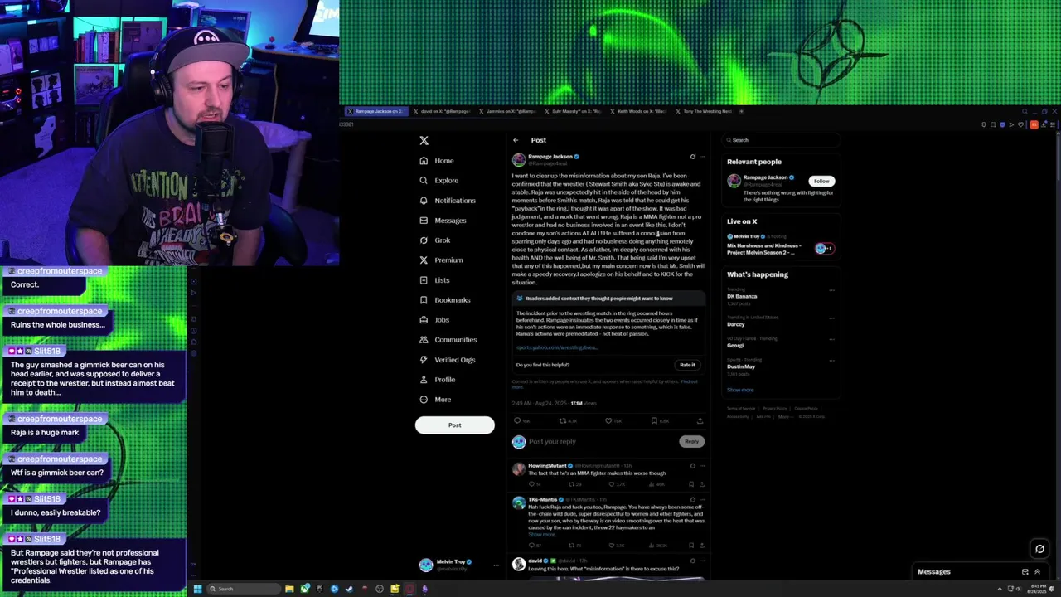Open Grok from the sidebar
This screenshot has width=1061, height=597.
click(x=435, y=240)
